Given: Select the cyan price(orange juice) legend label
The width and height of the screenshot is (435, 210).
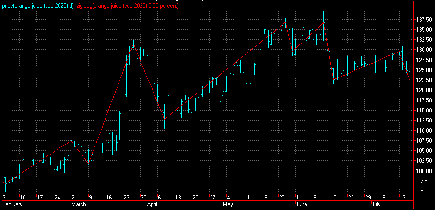Looking at the screenshot, I should pos(38,6).
